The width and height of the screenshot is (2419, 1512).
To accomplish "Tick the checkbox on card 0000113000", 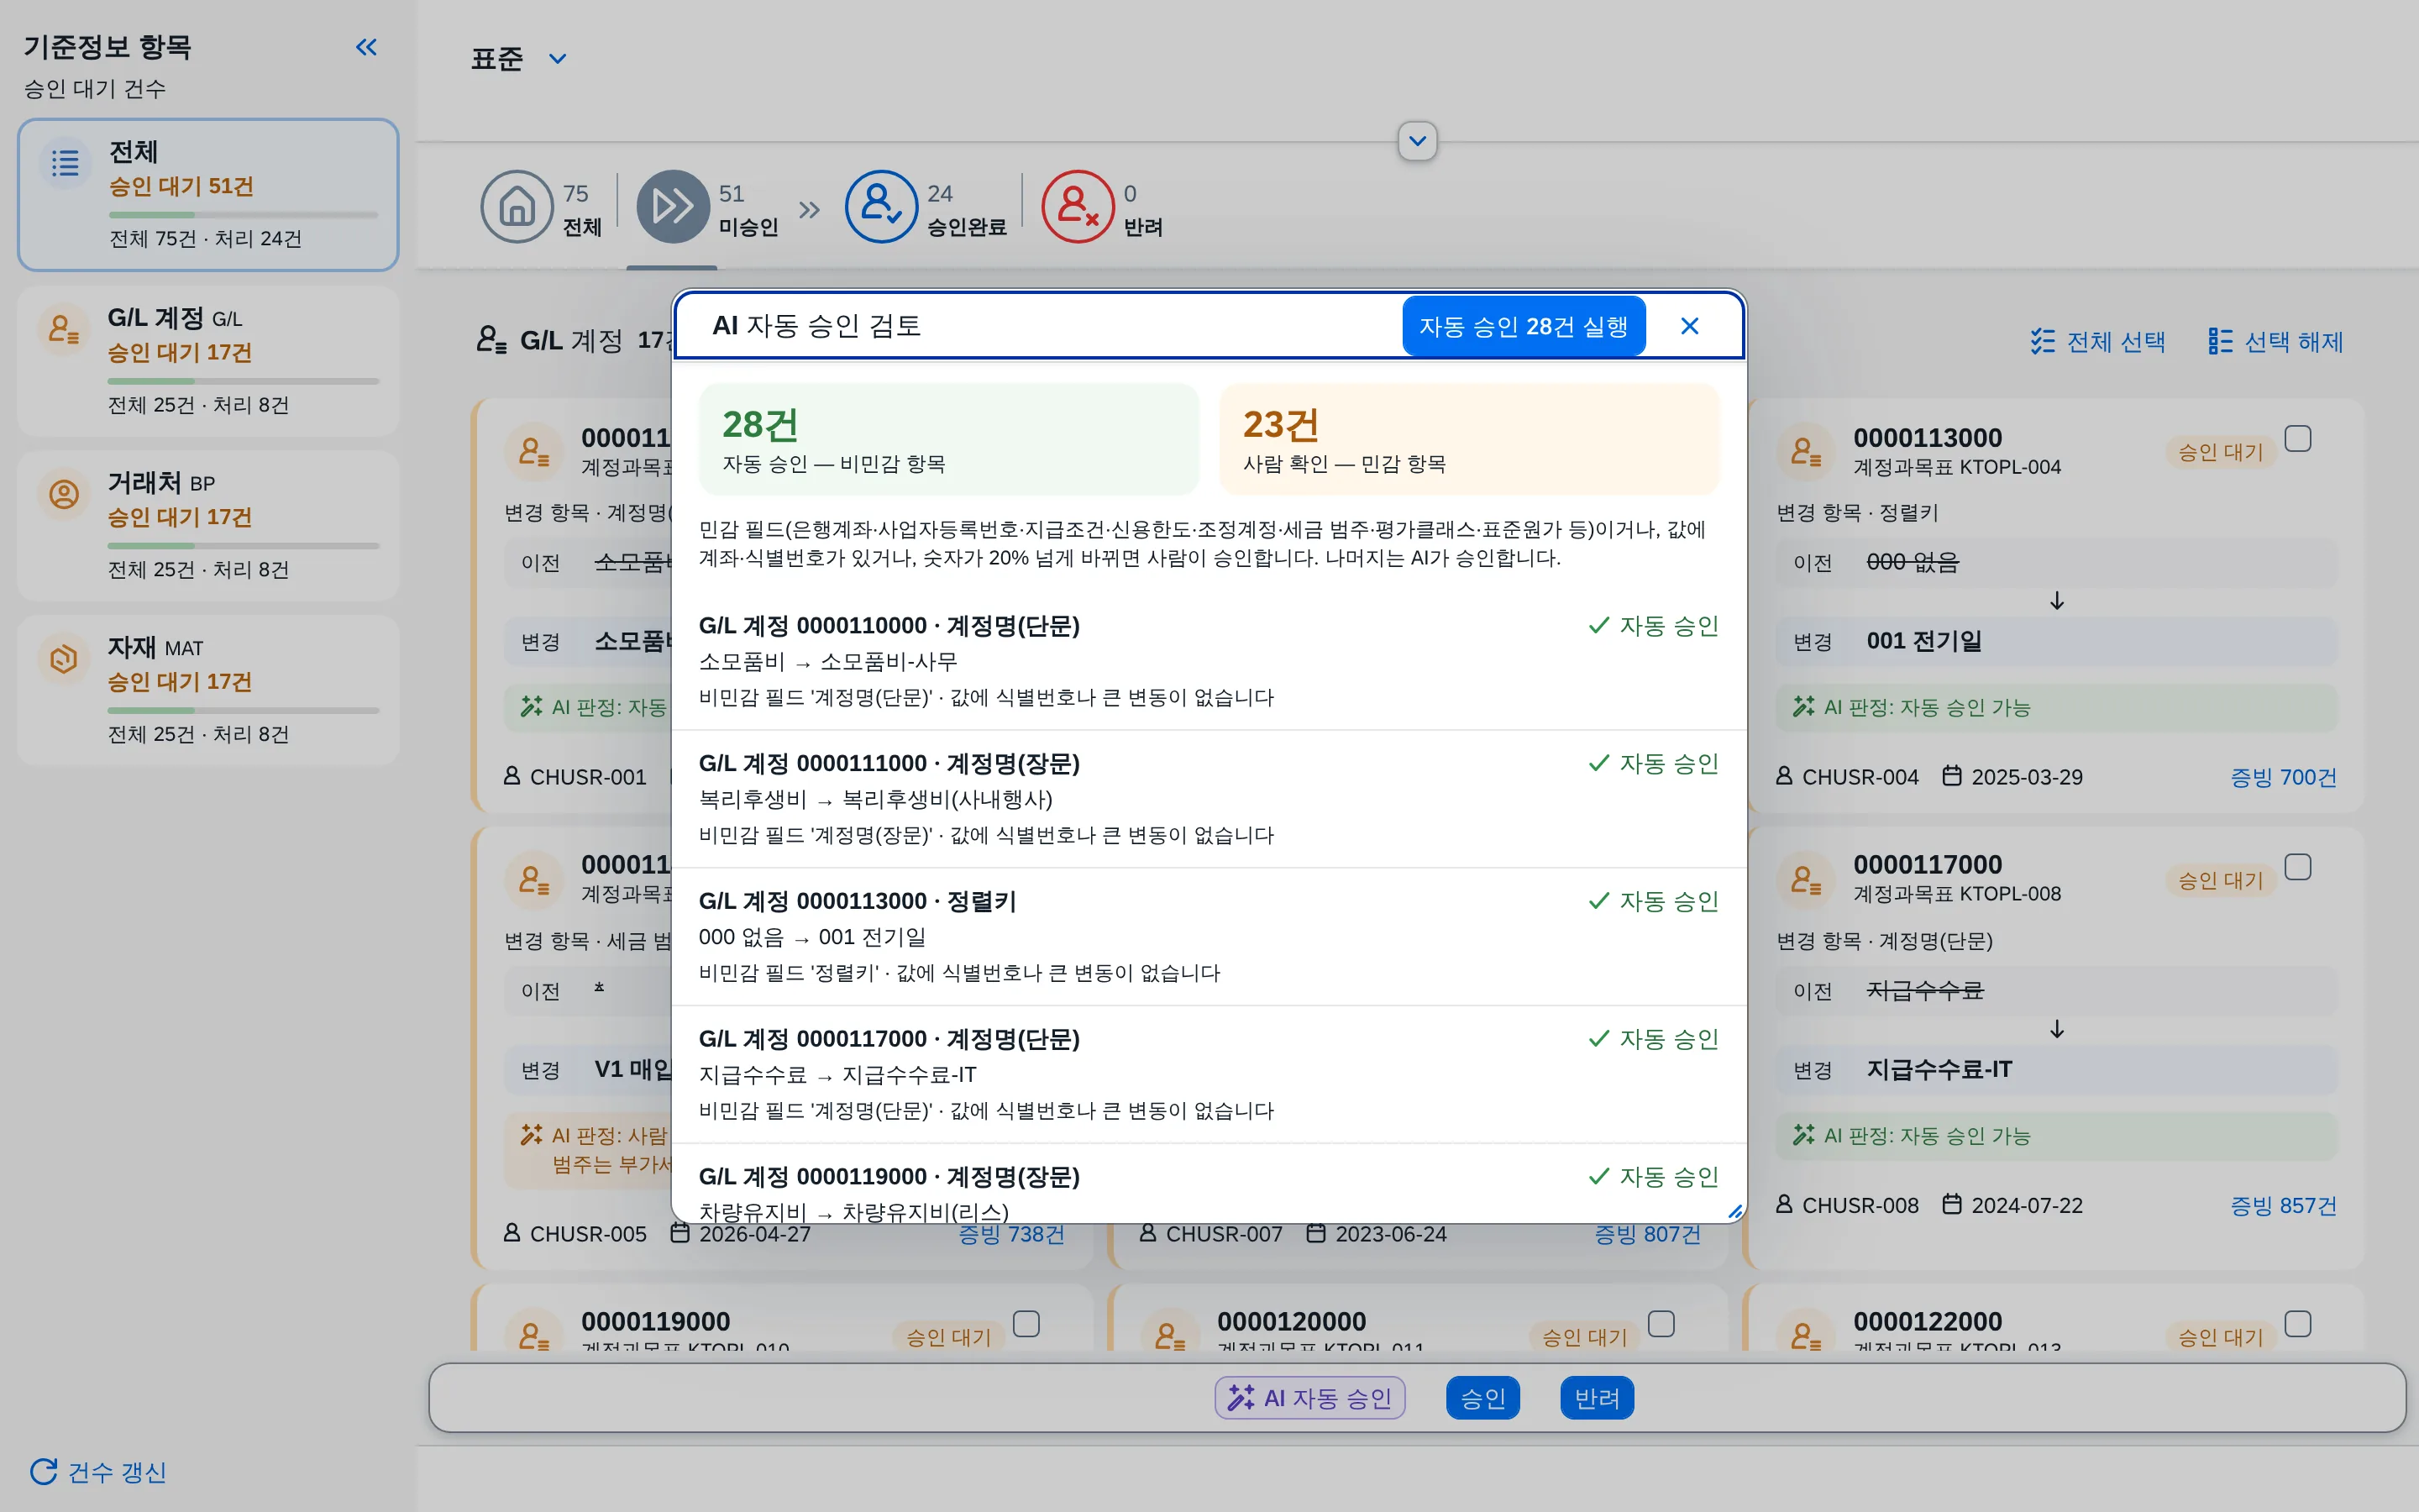I will click(2297, 439).
